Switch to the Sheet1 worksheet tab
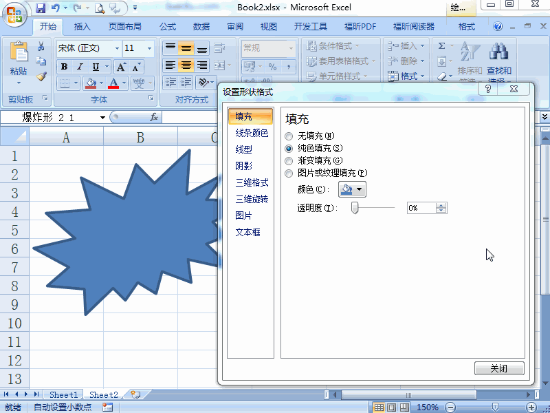The height and width of the screenshot is (413, 550). coord(63,394)
